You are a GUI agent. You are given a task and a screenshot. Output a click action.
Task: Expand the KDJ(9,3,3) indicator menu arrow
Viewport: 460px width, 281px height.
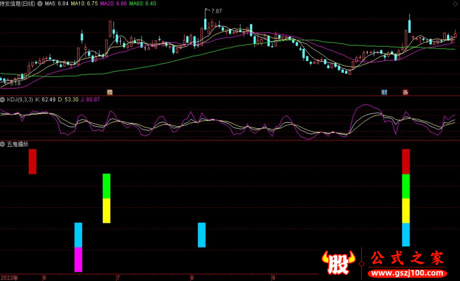click(x=2, y=100)
